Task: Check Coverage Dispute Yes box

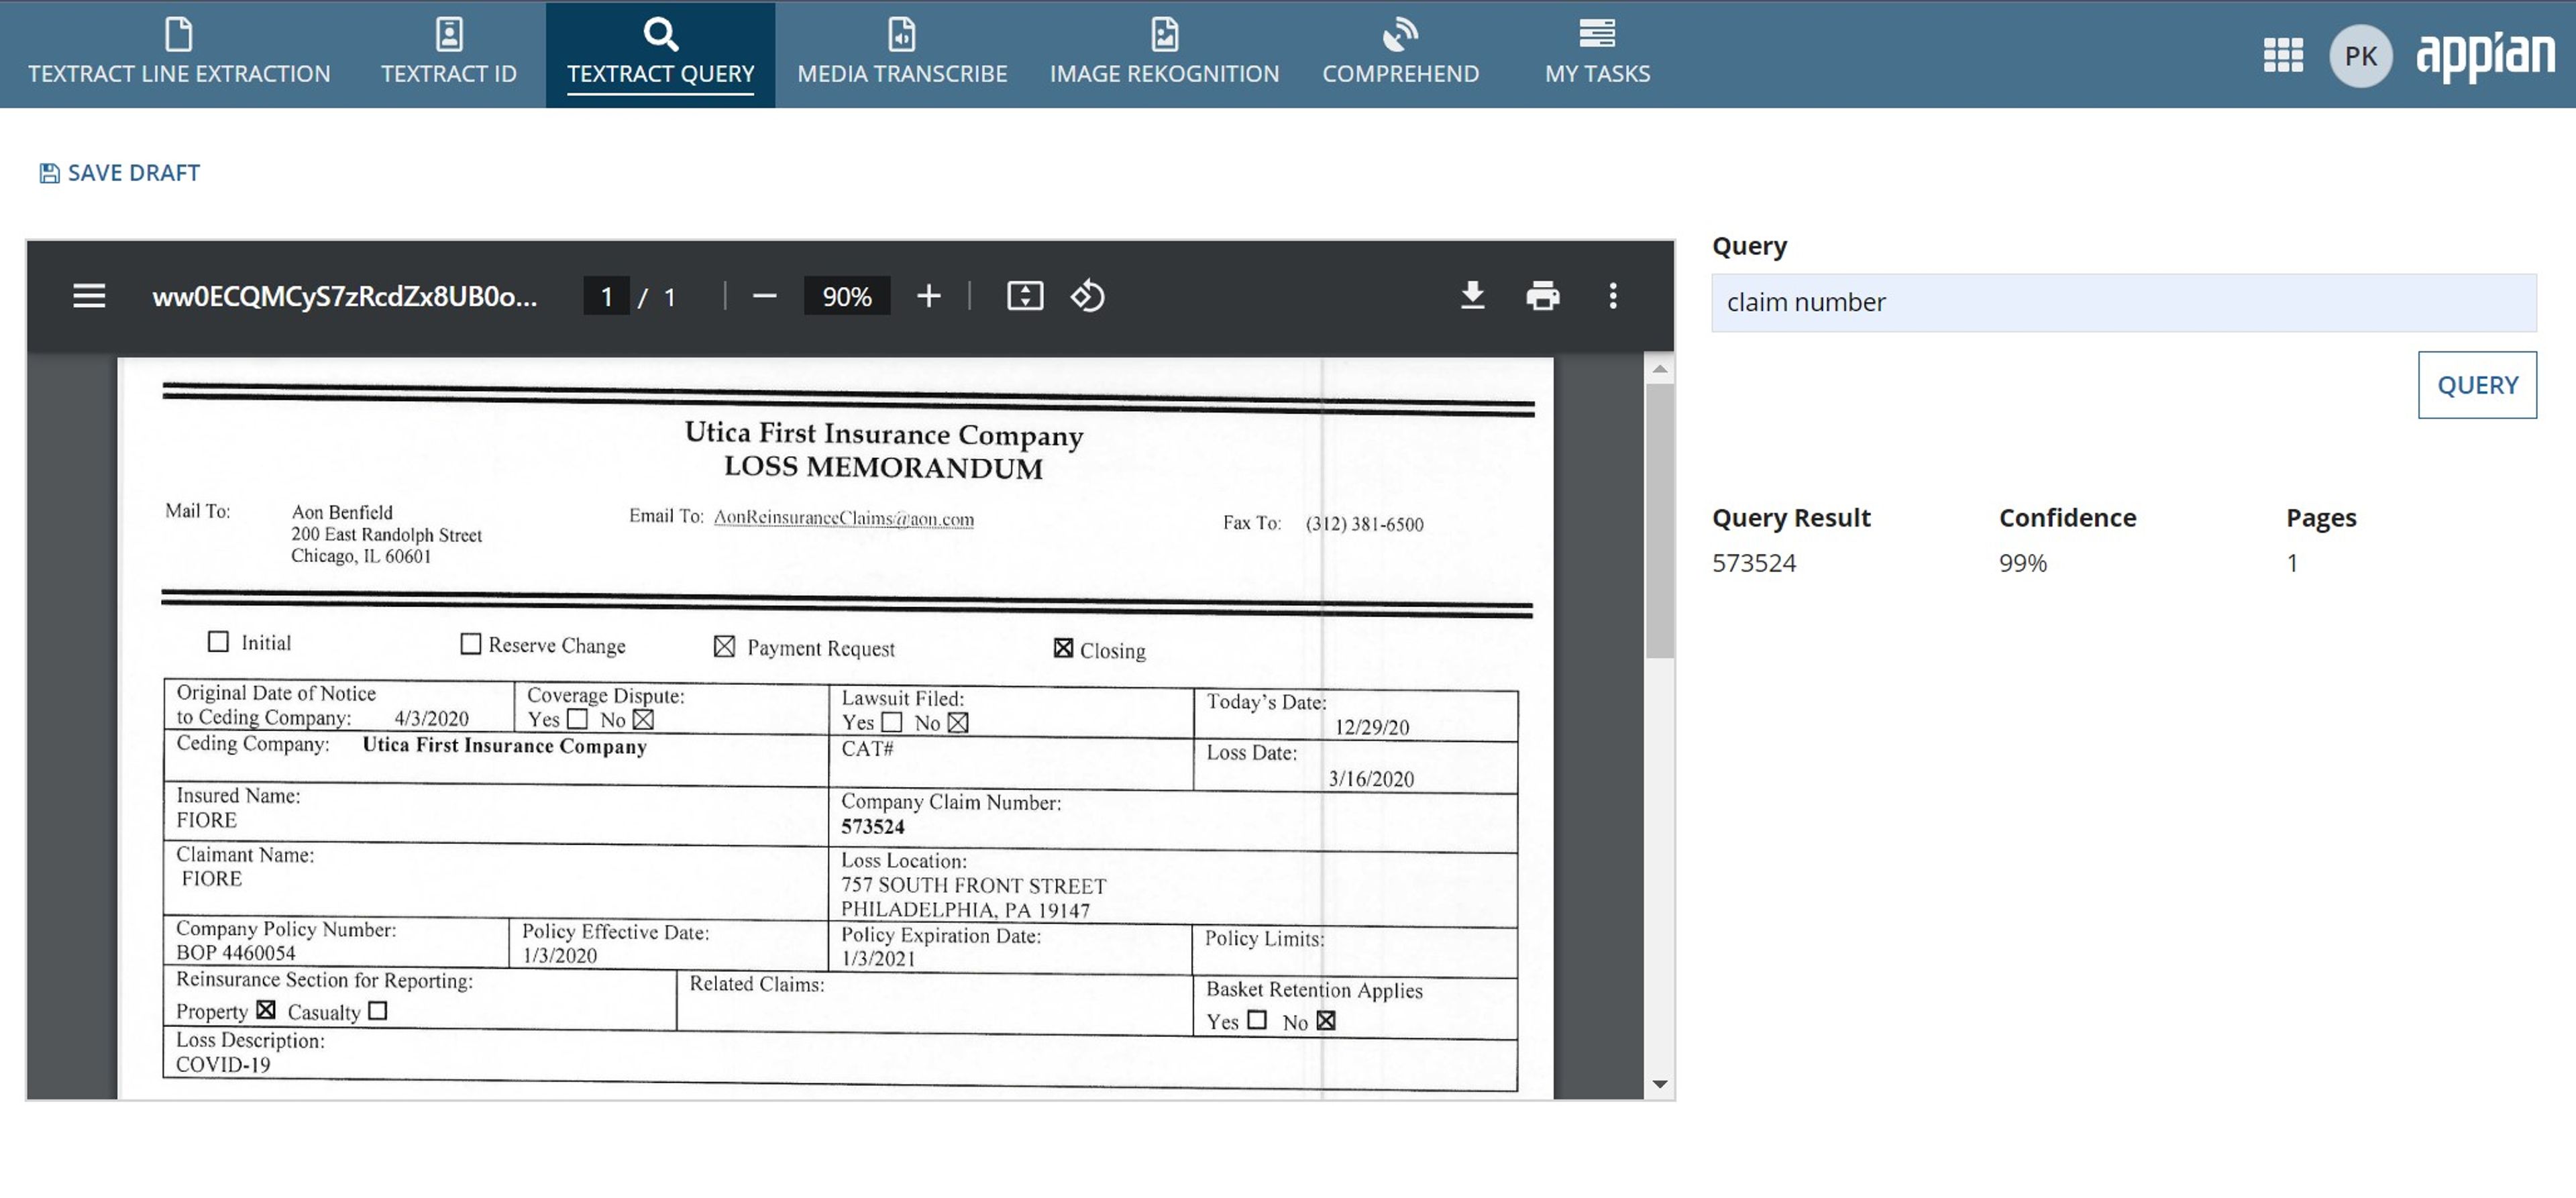Action: click(577, 719)
